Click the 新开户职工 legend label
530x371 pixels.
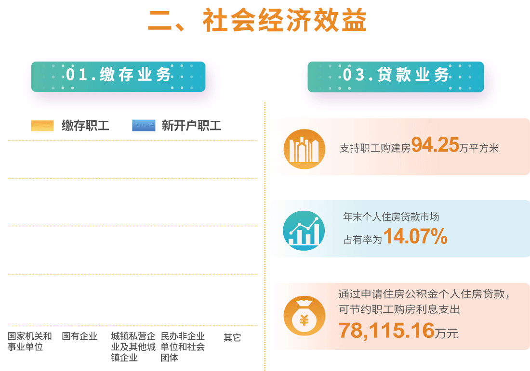(x=191, y=126)
